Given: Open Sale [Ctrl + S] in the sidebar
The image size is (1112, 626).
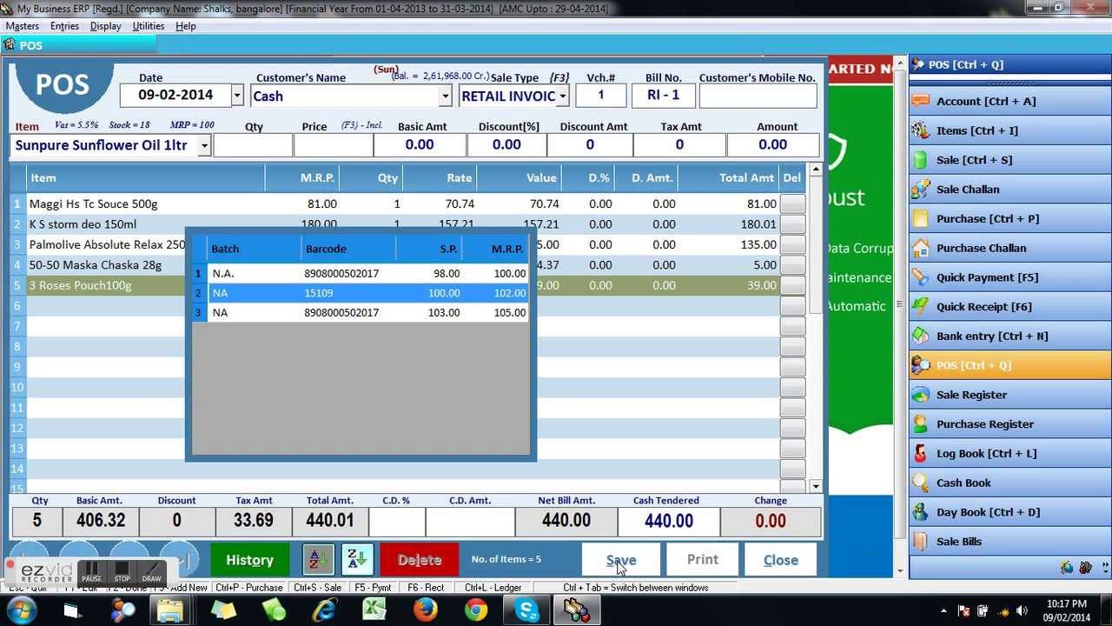Looking at the screenshot, I should tap(1009, 160).
